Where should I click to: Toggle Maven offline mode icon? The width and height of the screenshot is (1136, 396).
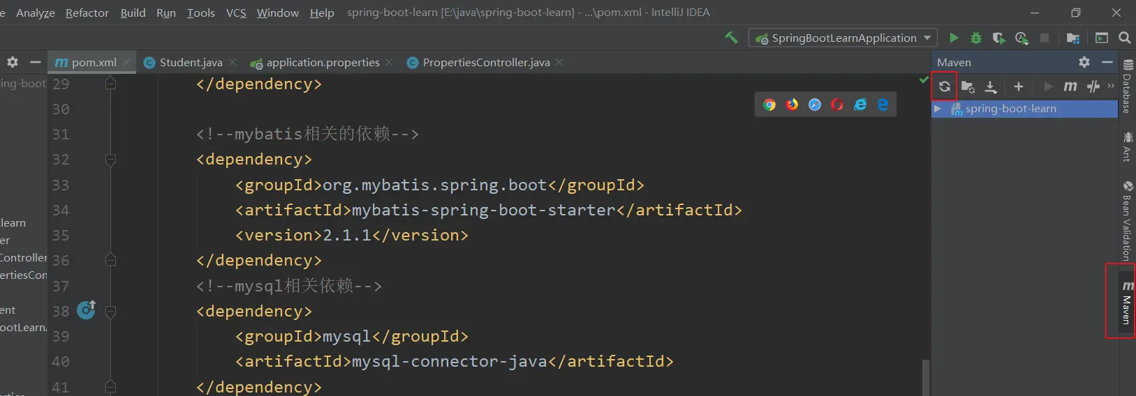[x=1093, y=86]
